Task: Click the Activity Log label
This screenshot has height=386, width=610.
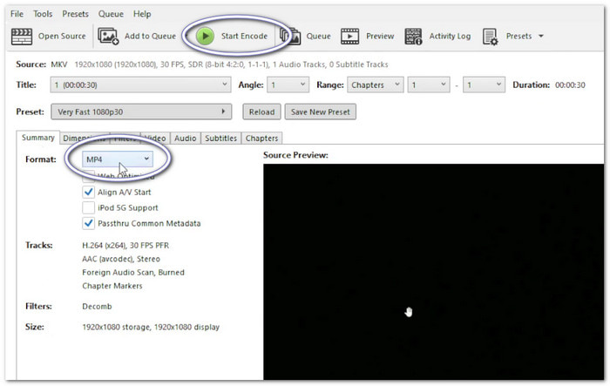Action: 450,37
